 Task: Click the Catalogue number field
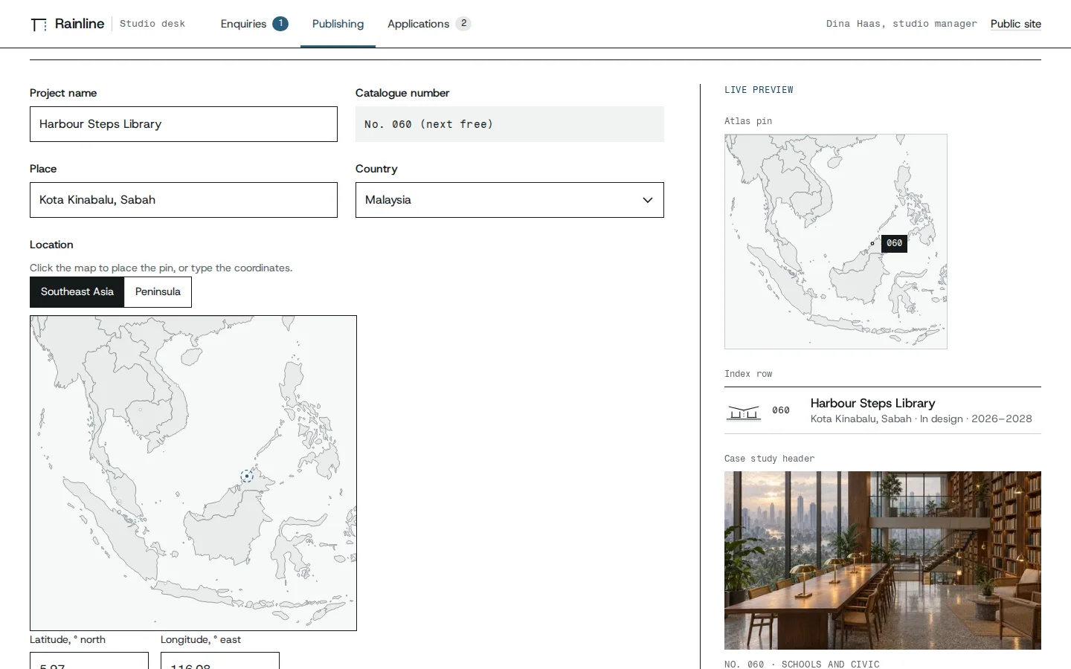point(509,124)
